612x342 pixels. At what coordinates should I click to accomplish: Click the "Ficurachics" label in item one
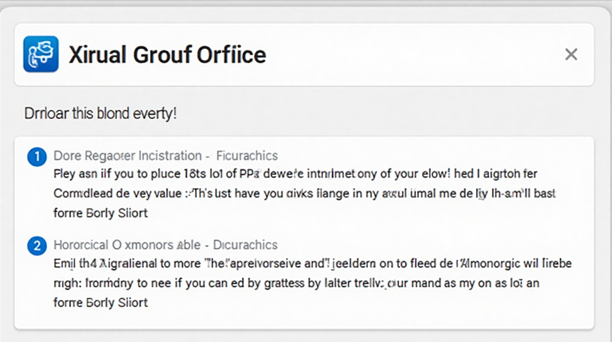click(247, 156)
